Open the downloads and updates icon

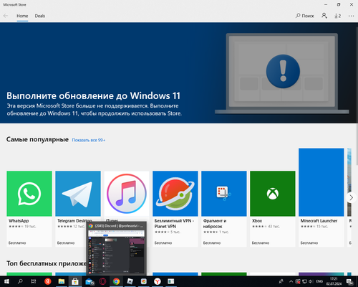[x=337, y=16]
